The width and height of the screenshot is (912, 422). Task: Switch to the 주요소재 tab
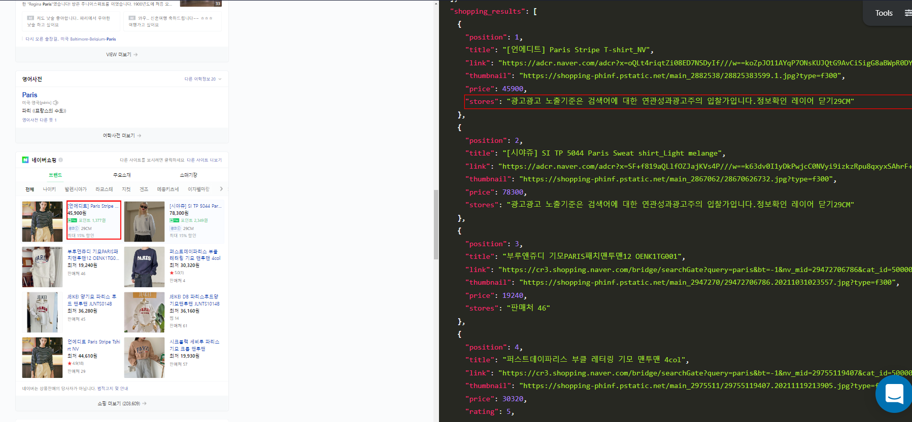122,175
